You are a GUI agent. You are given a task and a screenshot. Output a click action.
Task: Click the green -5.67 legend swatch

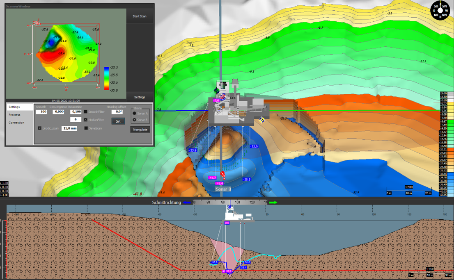[x=451, y=121]
